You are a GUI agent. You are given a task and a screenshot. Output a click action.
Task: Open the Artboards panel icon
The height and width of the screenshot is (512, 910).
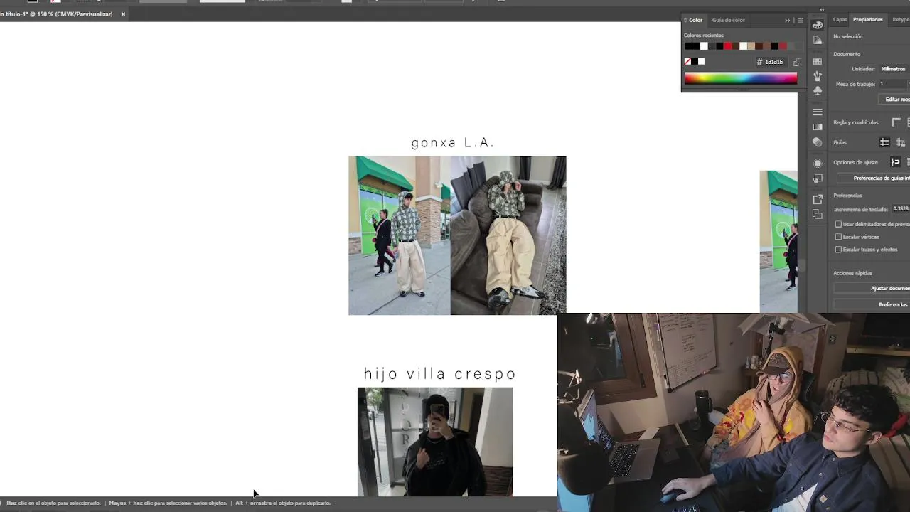[x=818, y=214]
